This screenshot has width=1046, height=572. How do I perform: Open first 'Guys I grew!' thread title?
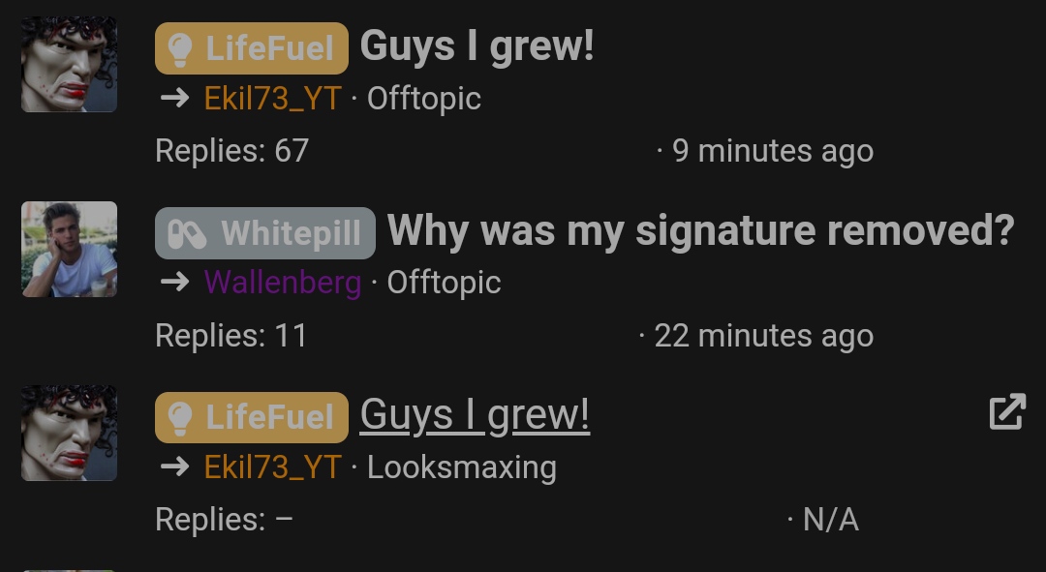pyautogui.click(x=477, y=46)
